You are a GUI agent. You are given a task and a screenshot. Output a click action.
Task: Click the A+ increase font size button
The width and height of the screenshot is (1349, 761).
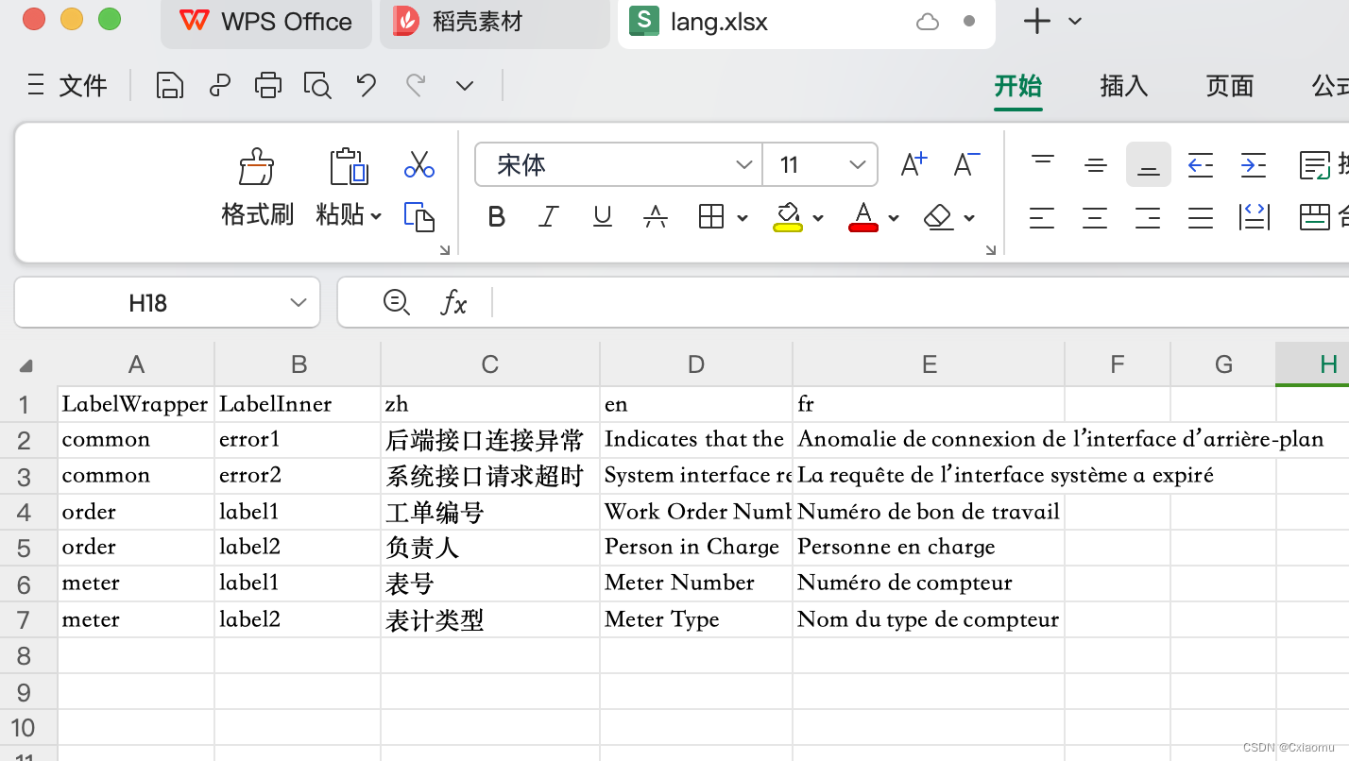913,163
